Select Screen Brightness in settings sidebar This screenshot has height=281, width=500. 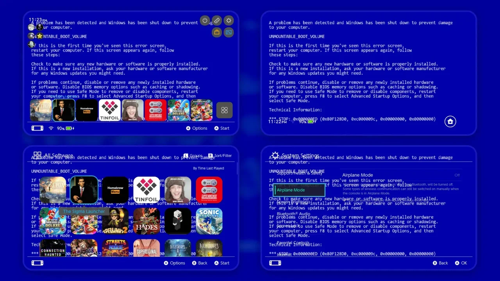click(x=294, y=202)
